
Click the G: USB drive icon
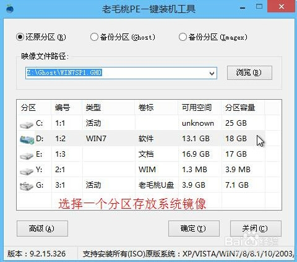click(x=27, y=186)
